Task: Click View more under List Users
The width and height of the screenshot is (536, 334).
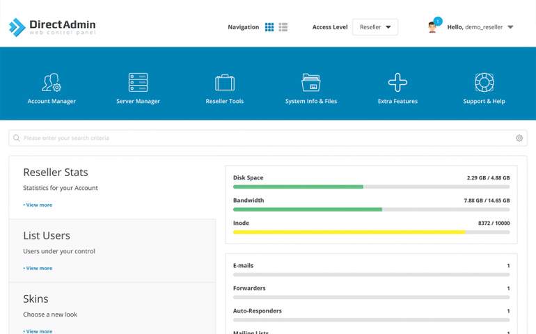Action: (38, 269)
